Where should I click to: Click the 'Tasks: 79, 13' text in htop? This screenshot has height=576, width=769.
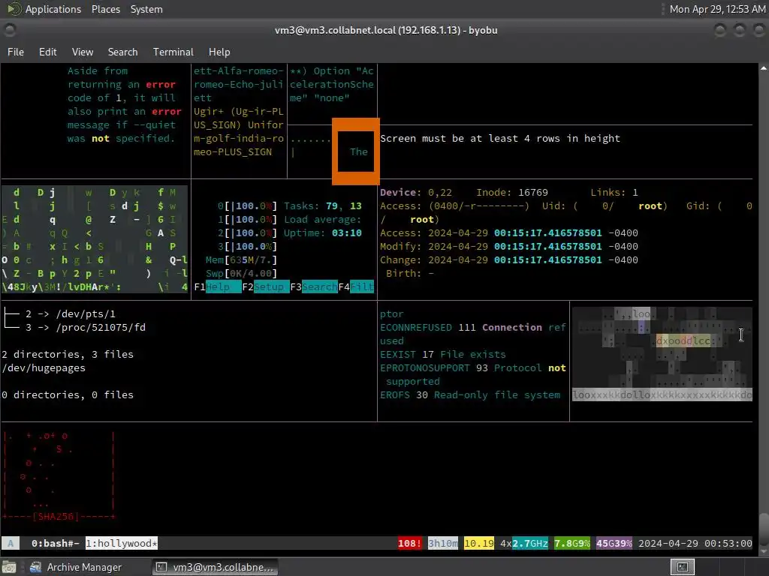(x=323, y=206)
